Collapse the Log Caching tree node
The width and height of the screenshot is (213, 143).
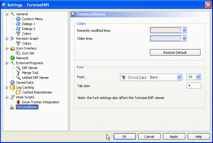(x=7, y=87)
